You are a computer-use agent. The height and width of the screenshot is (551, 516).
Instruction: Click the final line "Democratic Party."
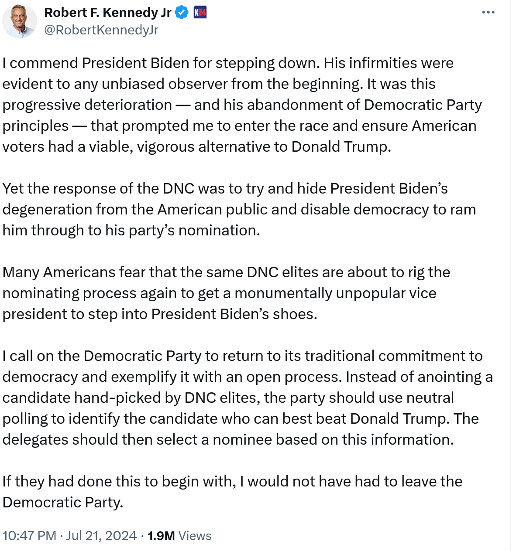click(x=63, y=502)
